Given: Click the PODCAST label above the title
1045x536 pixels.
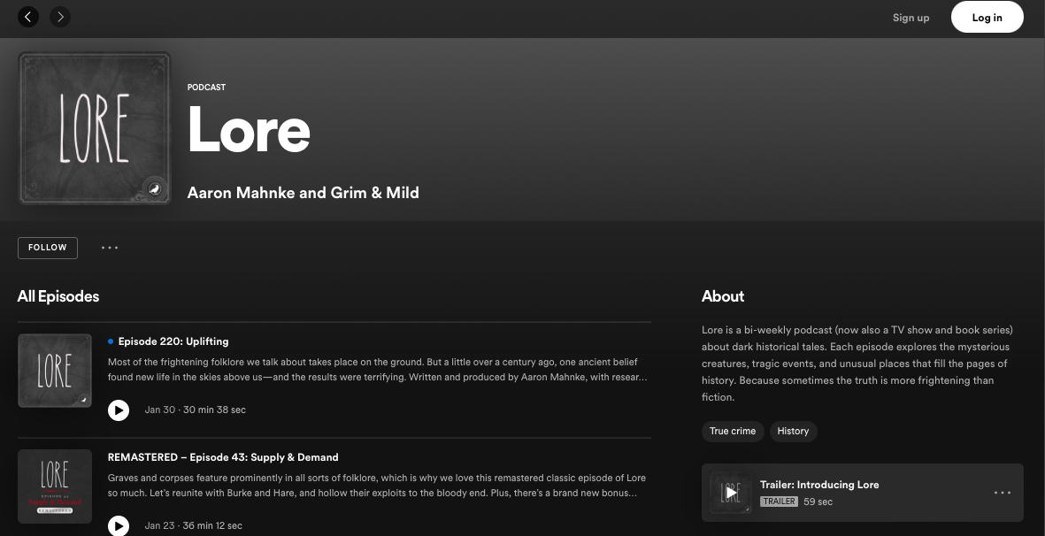Looking at the screenshot, I should point(206,88).
